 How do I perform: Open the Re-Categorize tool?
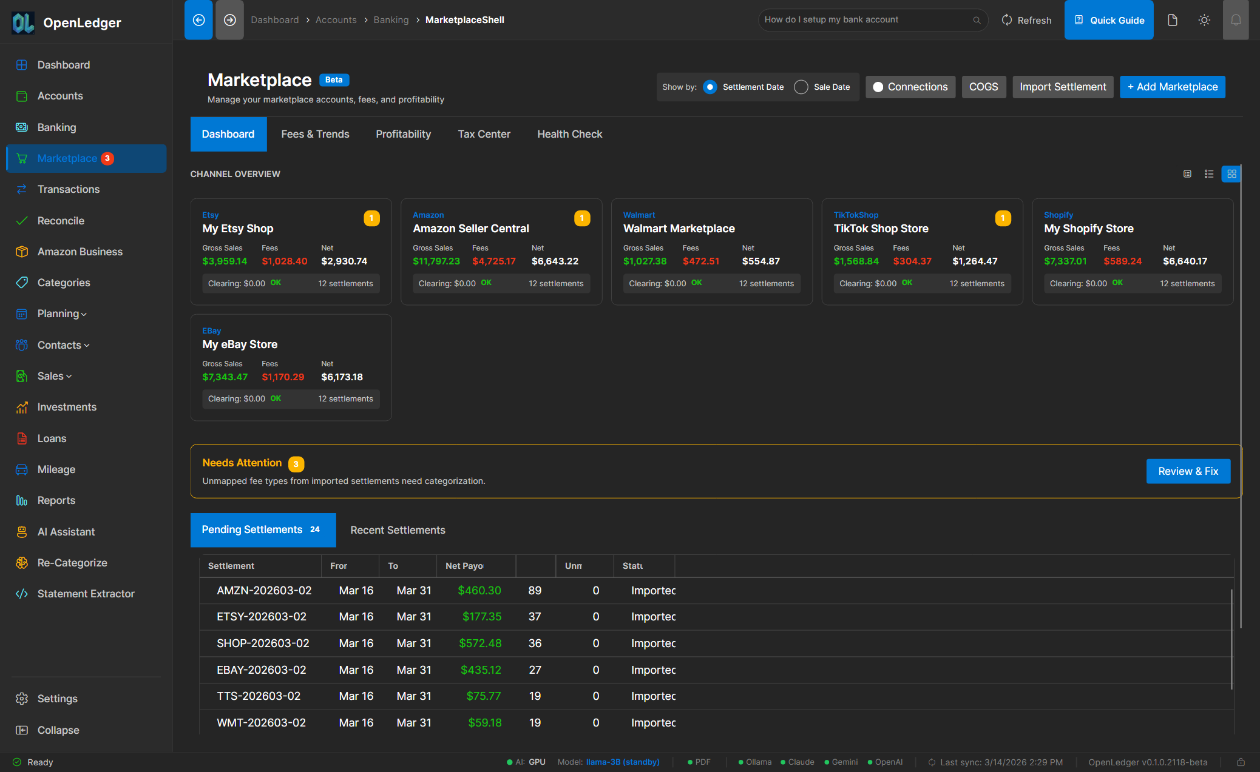pos(72,563)
